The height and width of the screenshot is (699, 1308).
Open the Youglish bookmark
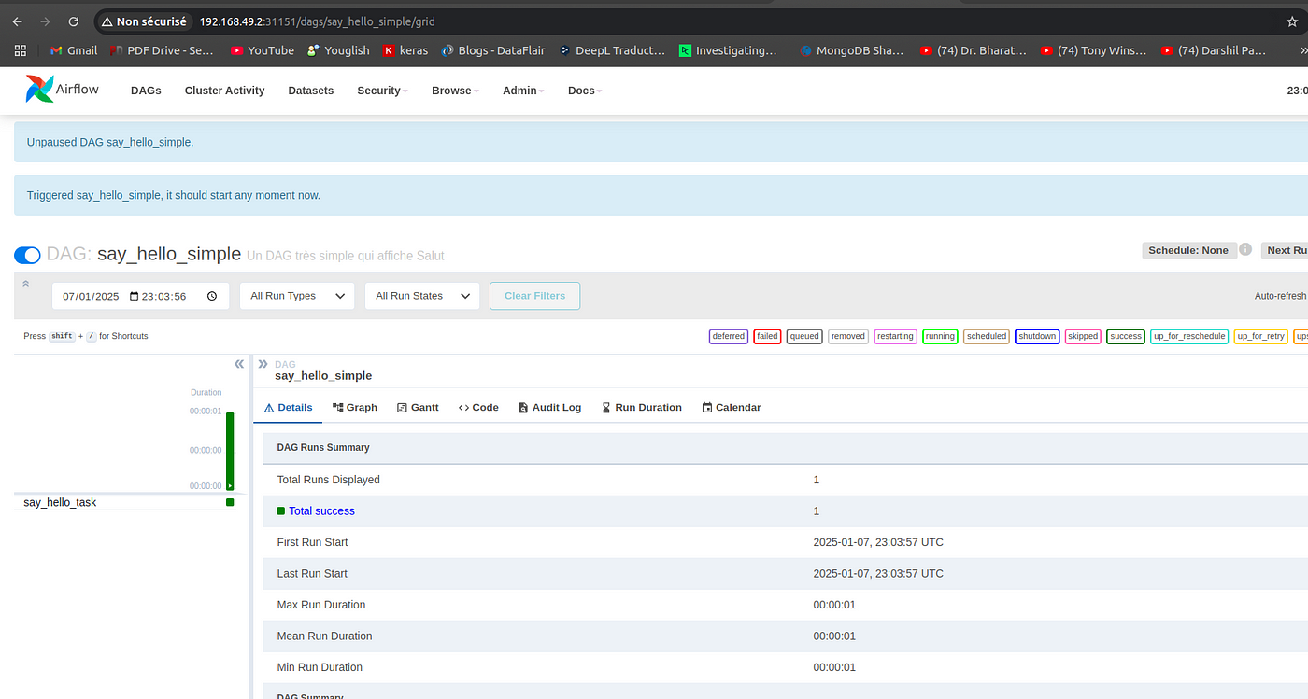coord(338,50)
